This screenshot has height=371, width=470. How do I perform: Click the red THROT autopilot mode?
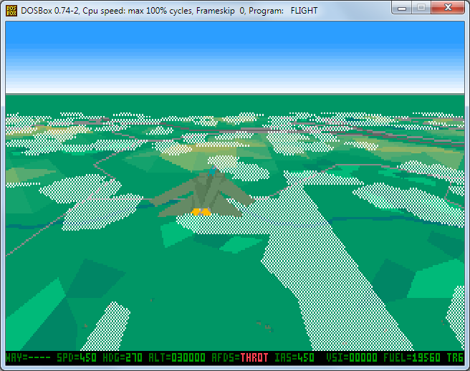(254, 357)
